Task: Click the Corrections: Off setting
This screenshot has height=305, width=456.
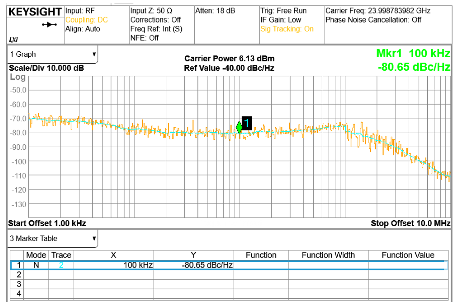Action: coord(156,20)
